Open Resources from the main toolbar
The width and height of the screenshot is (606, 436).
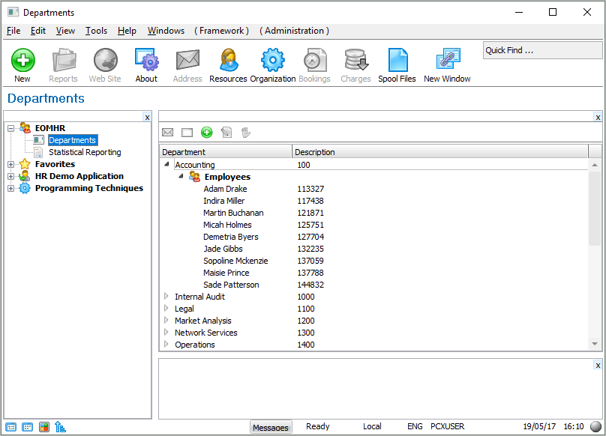coord(228,61)
